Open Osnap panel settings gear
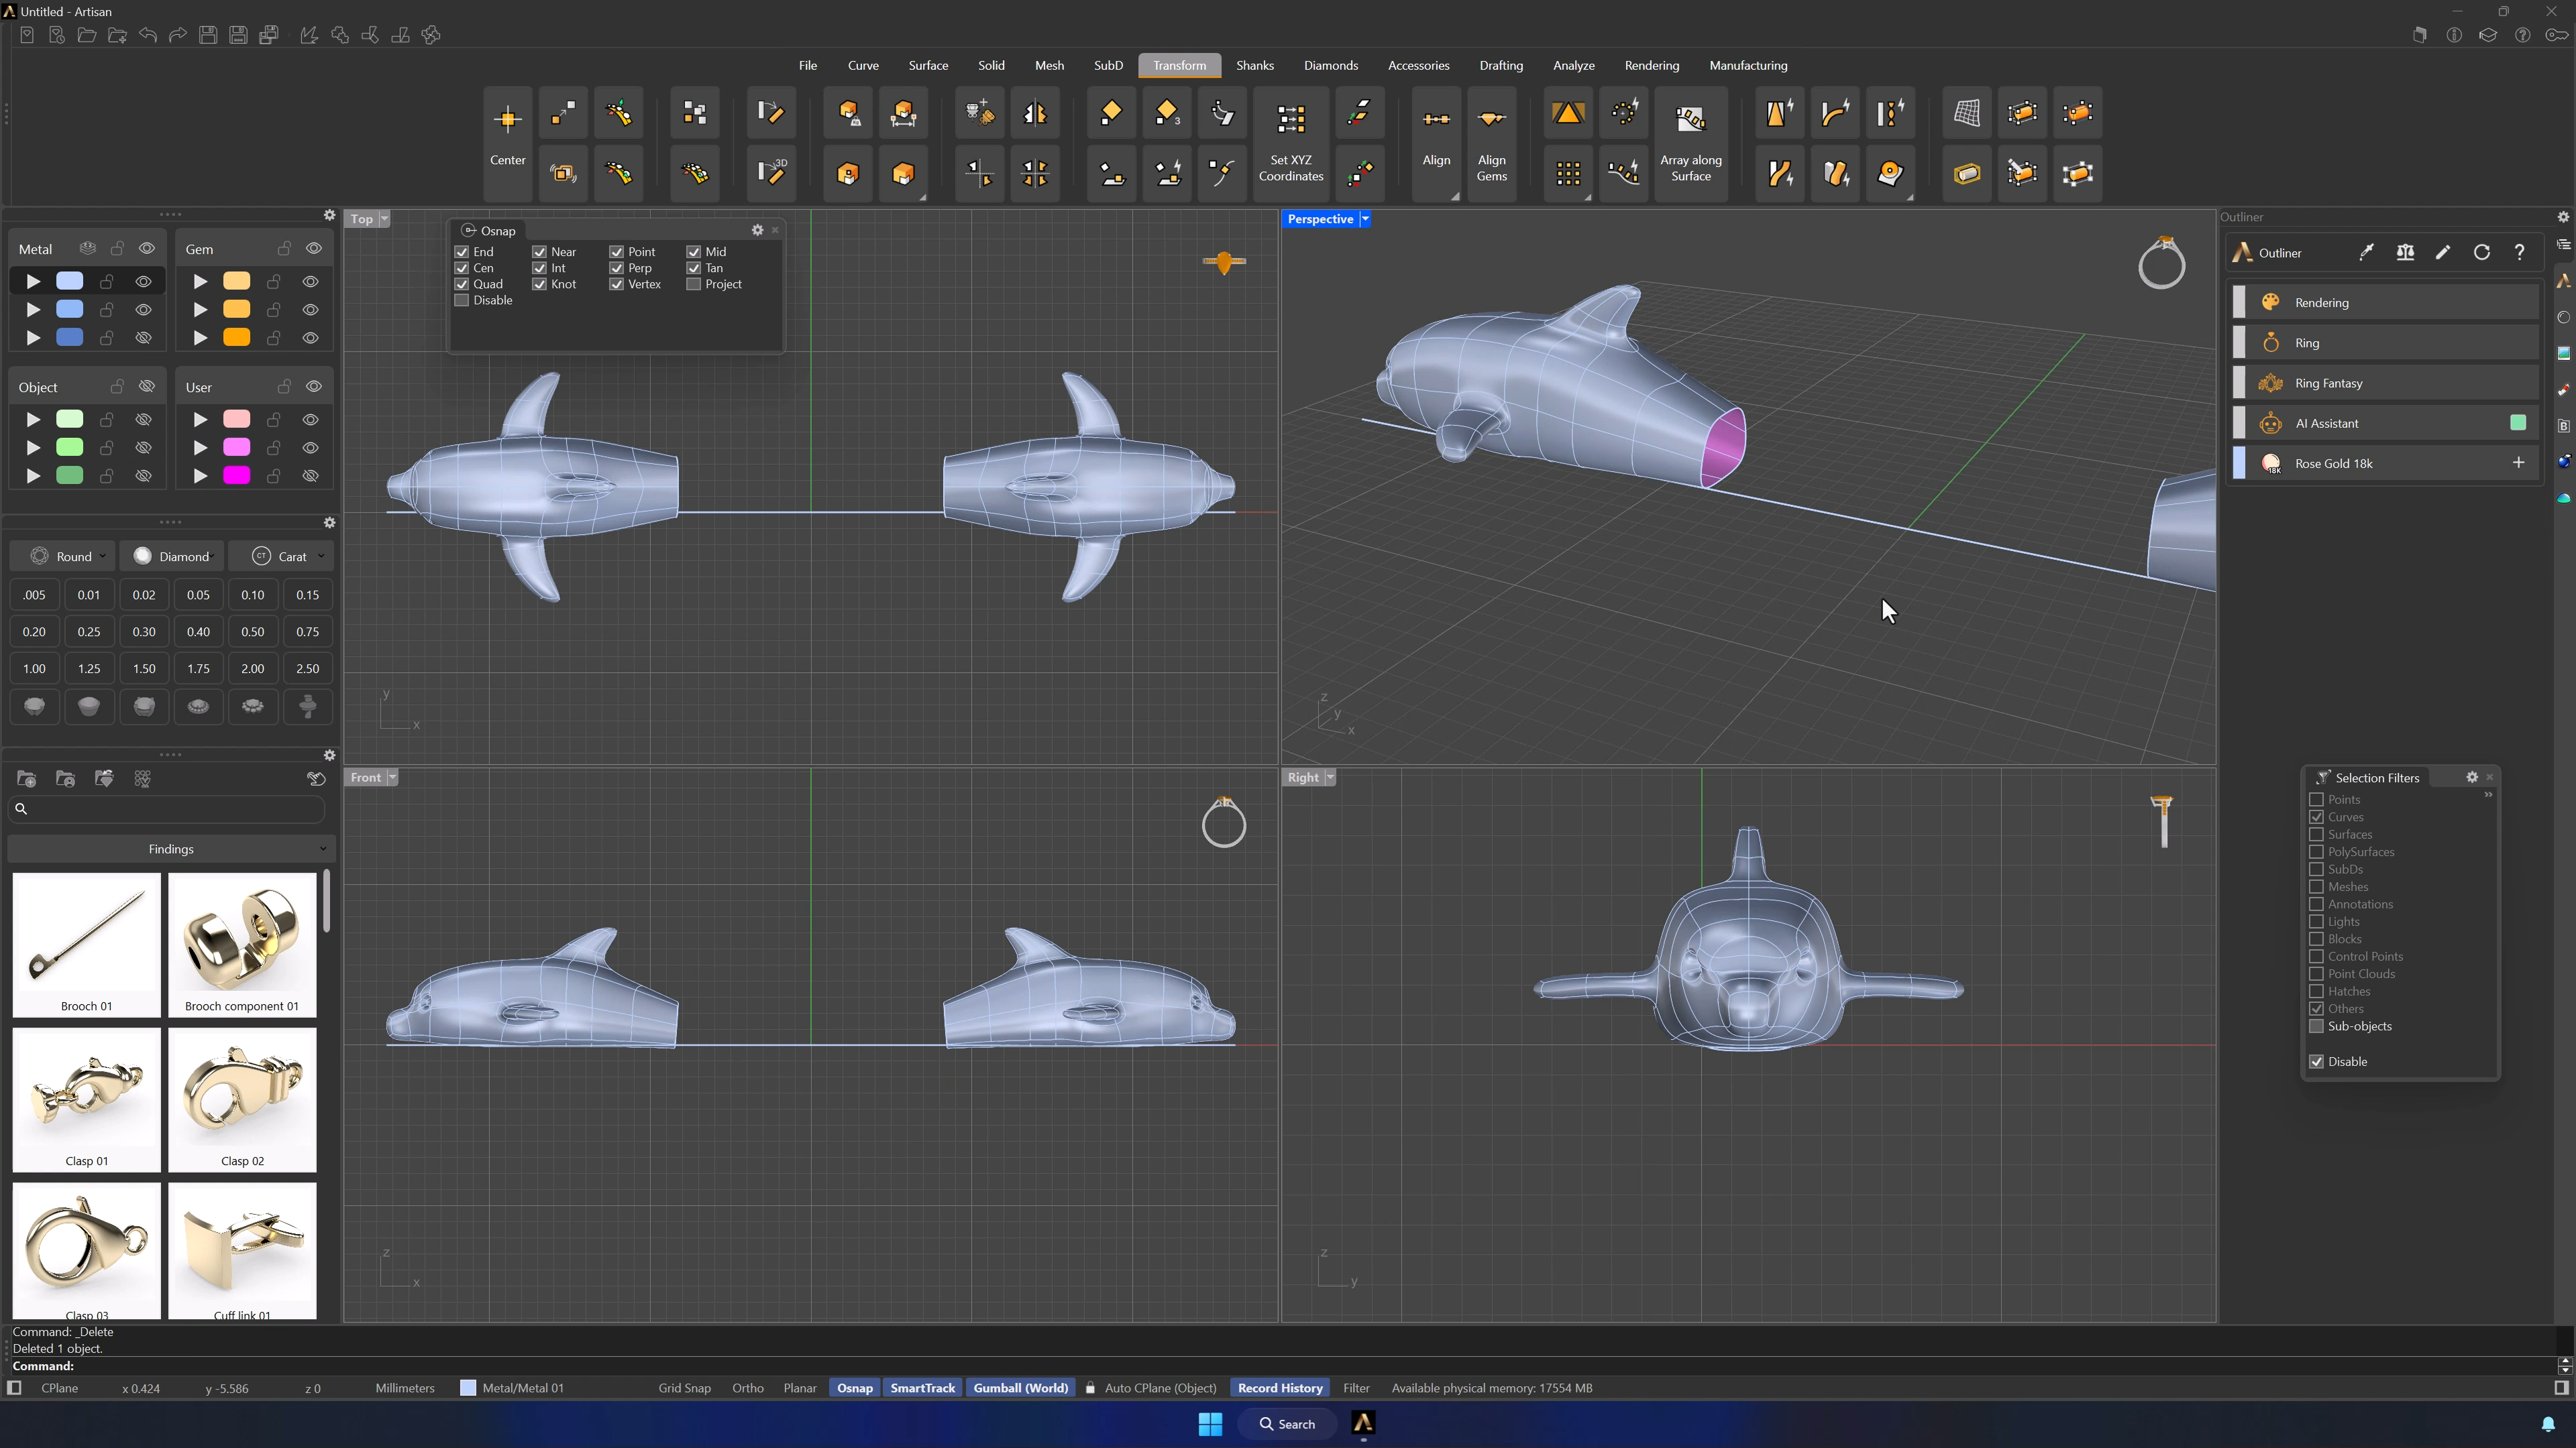Image resolution: width=2576 pixels, height=1448 pixels. (757, 230)
